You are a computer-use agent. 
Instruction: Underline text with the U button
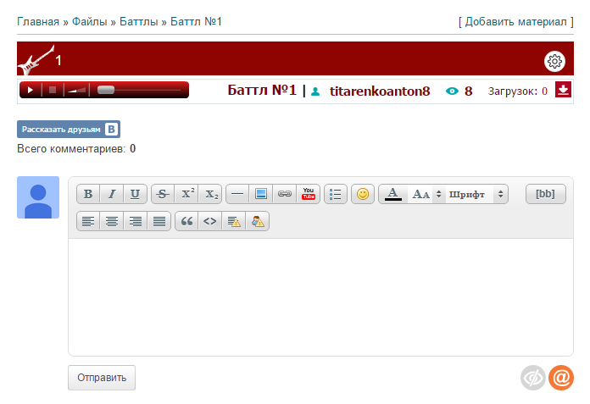(135, 194)
